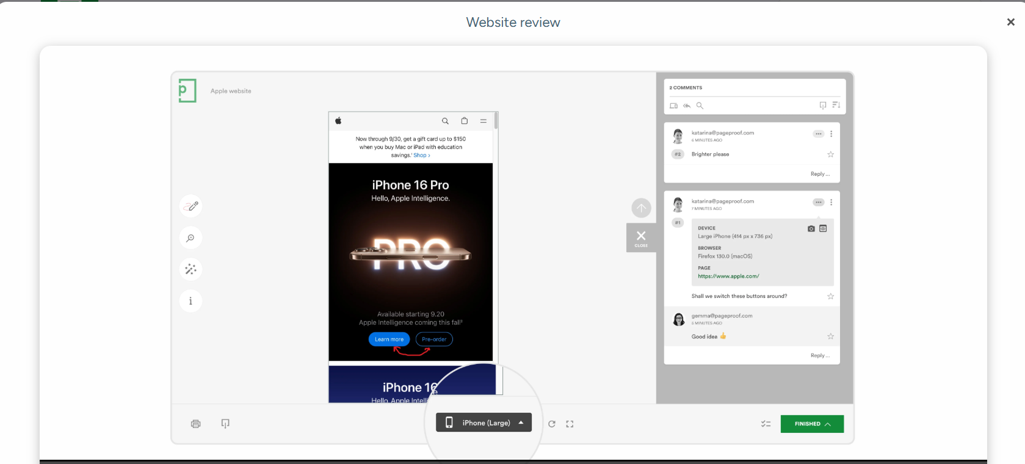Star the switch these buttons around comment

click(x=830, y=296)
